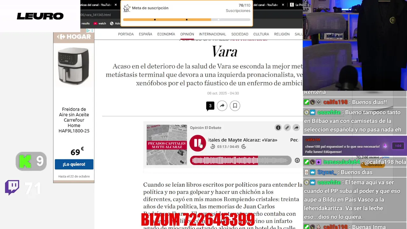Screen dimensions: 407x229
Task: Click the ¡Lo quiero! ad button
Action: coord(74,164)
